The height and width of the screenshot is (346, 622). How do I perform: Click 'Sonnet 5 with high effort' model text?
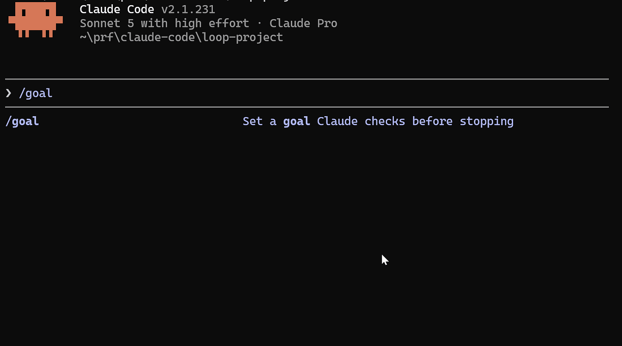(164, 23)
